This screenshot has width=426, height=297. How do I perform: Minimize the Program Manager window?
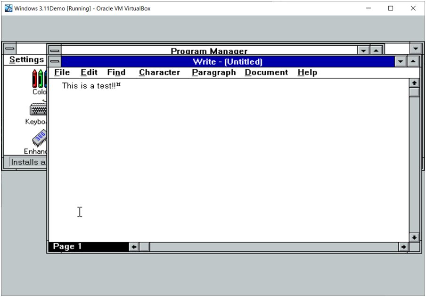pos(363,50)
